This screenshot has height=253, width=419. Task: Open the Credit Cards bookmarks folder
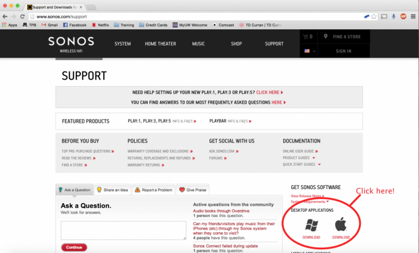(153, 25)
